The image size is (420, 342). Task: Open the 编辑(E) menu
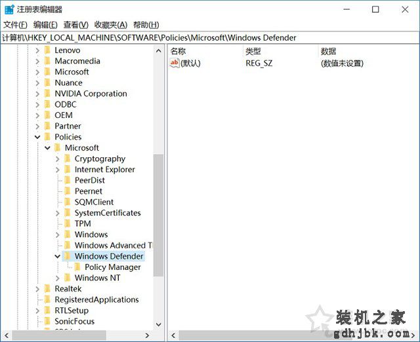click(x=45, y=25)
